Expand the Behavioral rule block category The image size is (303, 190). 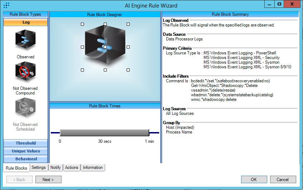25,159
